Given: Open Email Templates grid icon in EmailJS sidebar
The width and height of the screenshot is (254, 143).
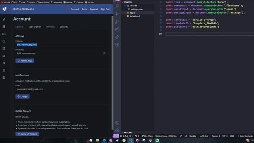Looking at the screenshot, I should pyautogui.click(x=4, y=27).
